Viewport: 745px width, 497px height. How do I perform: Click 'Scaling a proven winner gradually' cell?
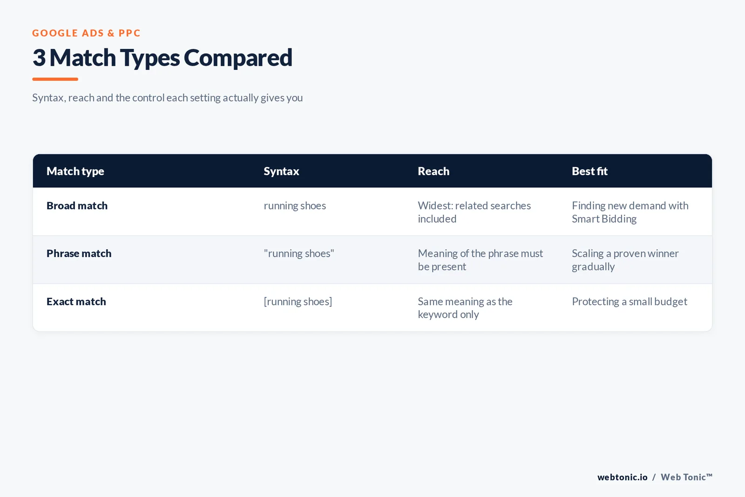[x=625, y=260]
